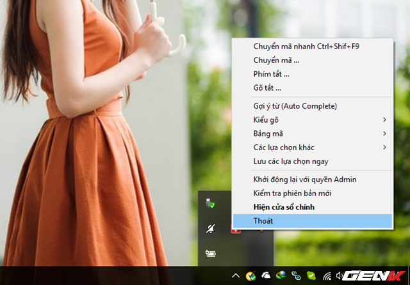Screen dimensions: 410x285
Task: Collapse the hidden tray icons chevron
Action: pos(236,275)
